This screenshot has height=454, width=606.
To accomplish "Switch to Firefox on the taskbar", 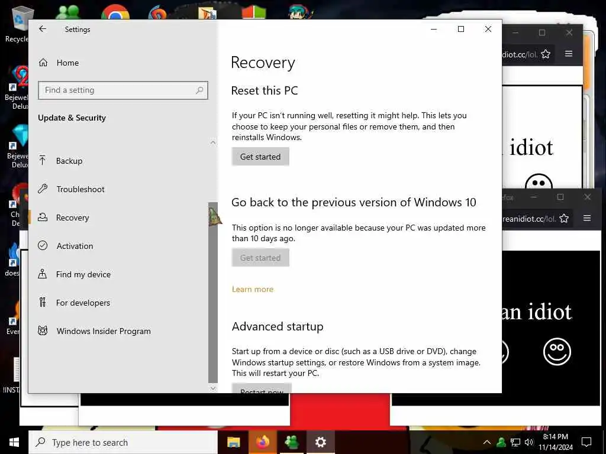I will point(262,442).
